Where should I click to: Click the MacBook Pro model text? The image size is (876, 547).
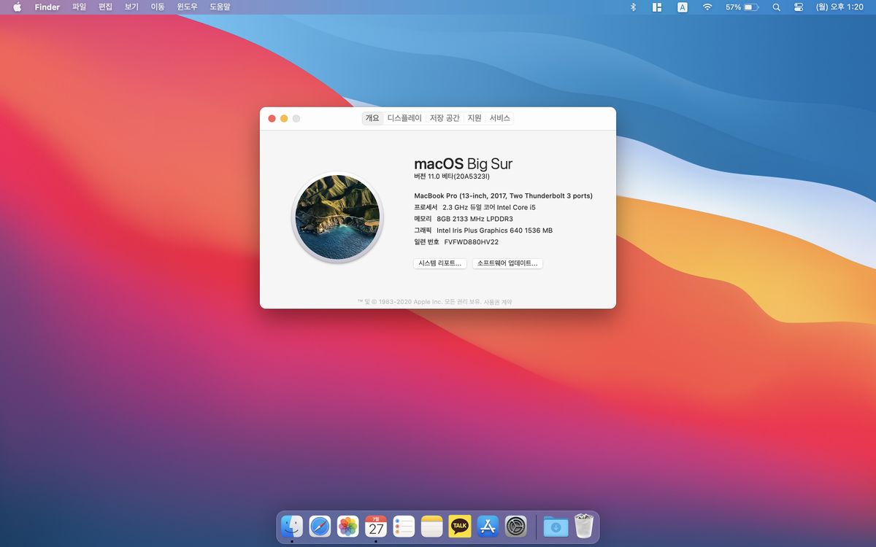pos(503,195)
